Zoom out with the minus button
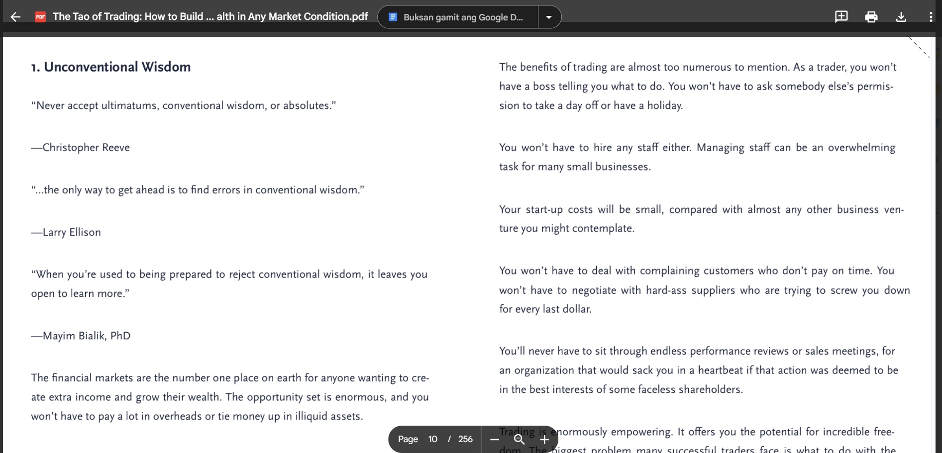Screen dimensions: 942x453 [x=495, y=440]
